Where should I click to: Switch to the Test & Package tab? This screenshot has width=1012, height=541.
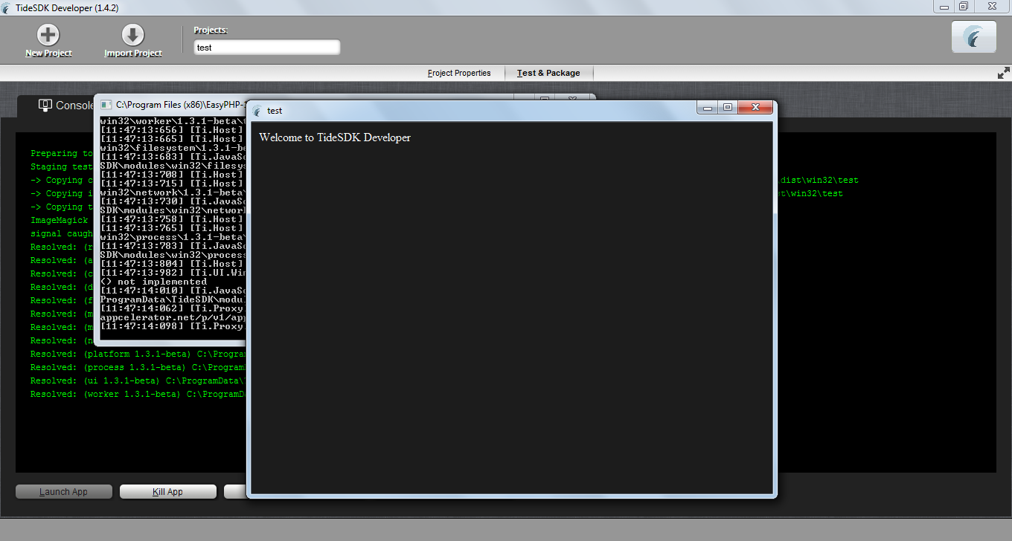tap(548, 73)
